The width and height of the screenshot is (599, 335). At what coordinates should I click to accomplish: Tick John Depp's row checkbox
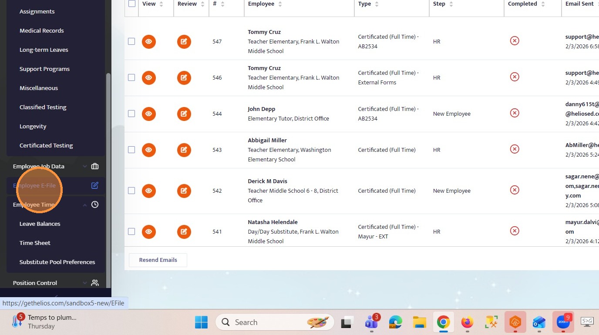pyautogui.click(x=131, y=114)
